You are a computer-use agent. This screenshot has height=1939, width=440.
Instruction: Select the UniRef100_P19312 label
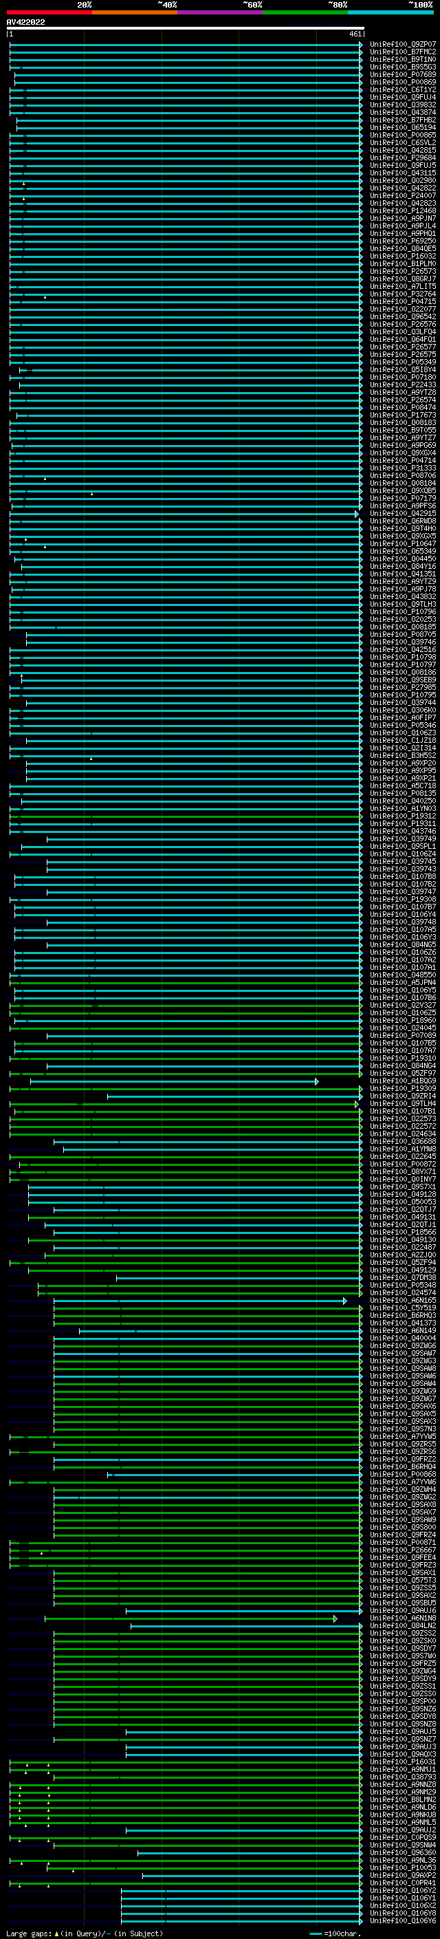click(x=402, y=816)
